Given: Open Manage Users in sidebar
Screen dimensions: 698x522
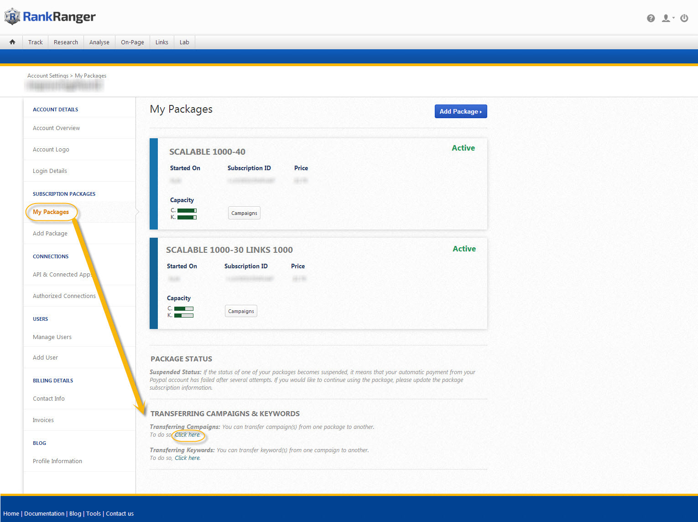Looking at the screenshot, I should pyautogui.click(x=52, y=337).
